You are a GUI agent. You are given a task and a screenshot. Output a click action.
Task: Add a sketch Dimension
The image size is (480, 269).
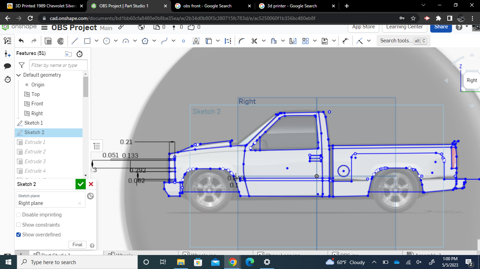click(x=228, y=41)
